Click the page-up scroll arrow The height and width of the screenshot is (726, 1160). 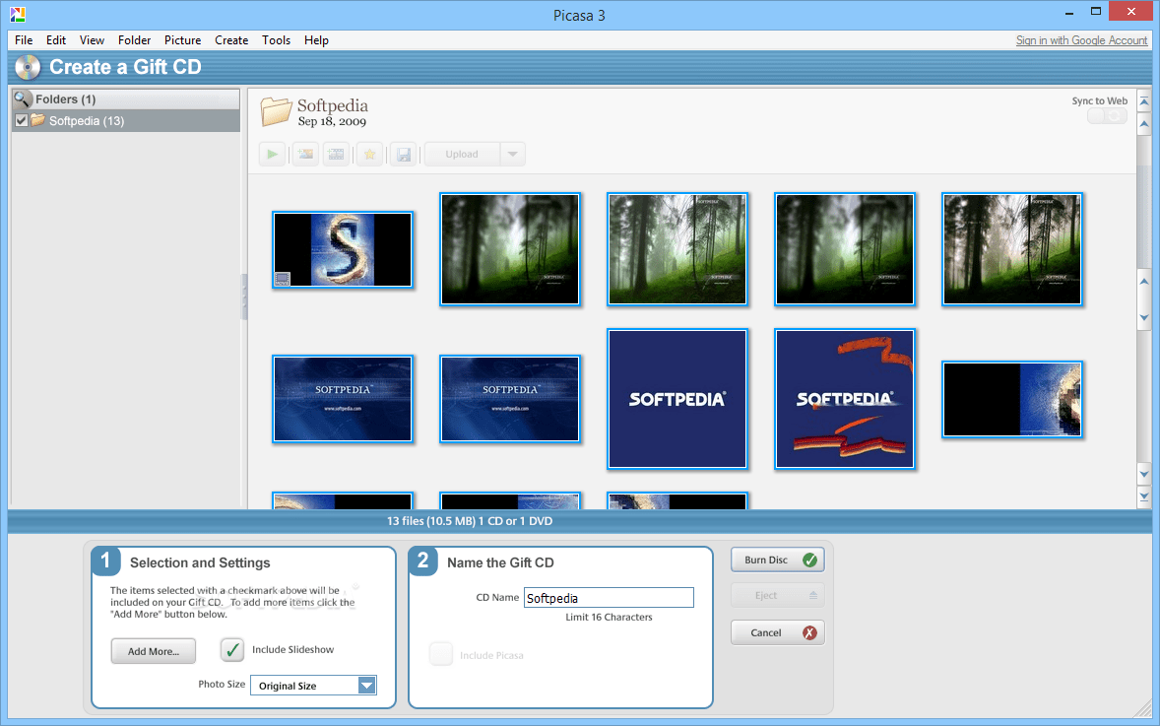[1144, 124]
